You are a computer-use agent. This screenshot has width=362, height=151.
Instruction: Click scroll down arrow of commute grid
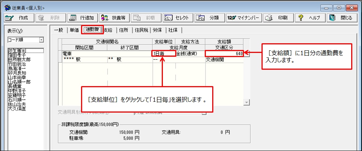point(247,103)
